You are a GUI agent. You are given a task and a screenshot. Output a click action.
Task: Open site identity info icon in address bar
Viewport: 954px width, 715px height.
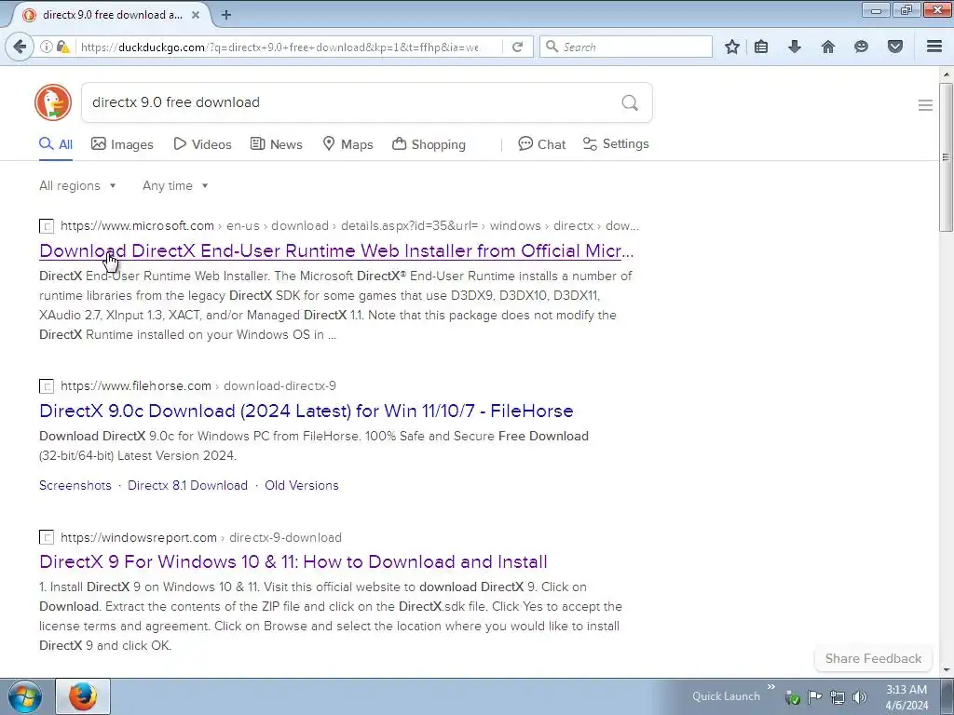coord(47,47)
